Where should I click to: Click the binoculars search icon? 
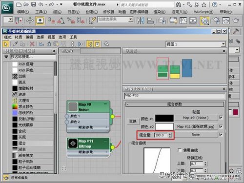point(178,5)
